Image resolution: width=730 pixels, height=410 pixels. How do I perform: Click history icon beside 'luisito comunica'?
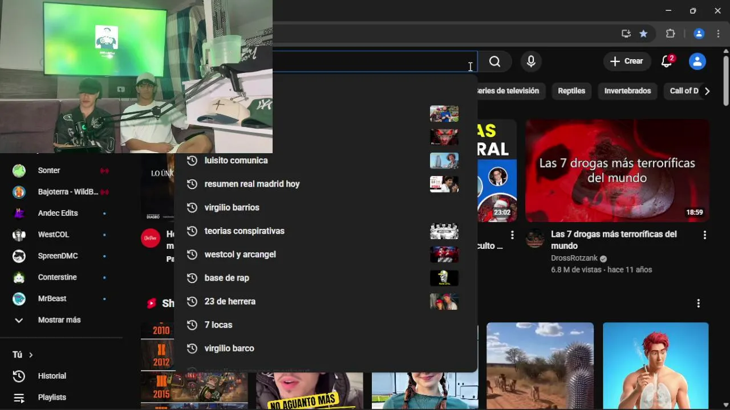pyautogui.click(x=192, y=161)
